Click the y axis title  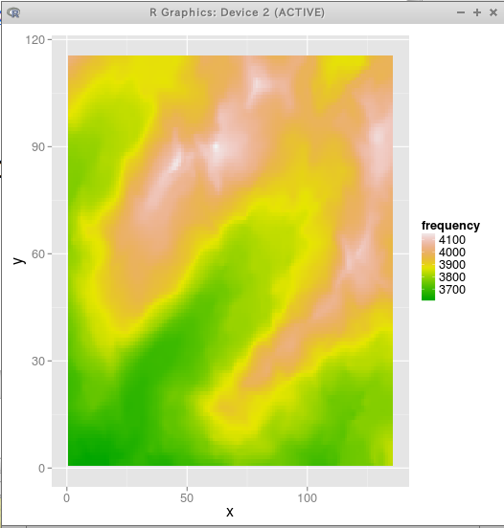19,260
